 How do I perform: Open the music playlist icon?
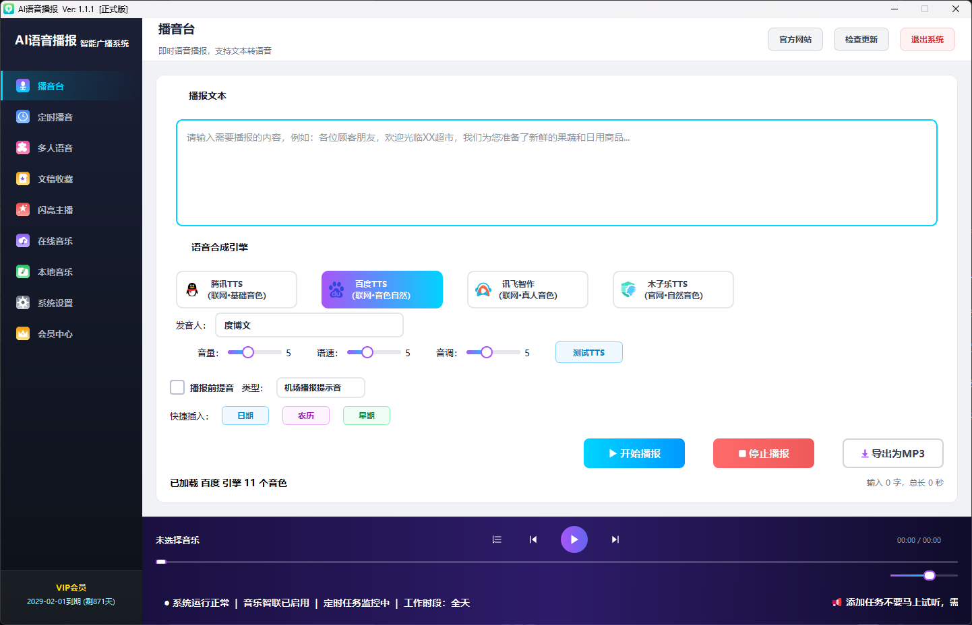pos(497,539)
